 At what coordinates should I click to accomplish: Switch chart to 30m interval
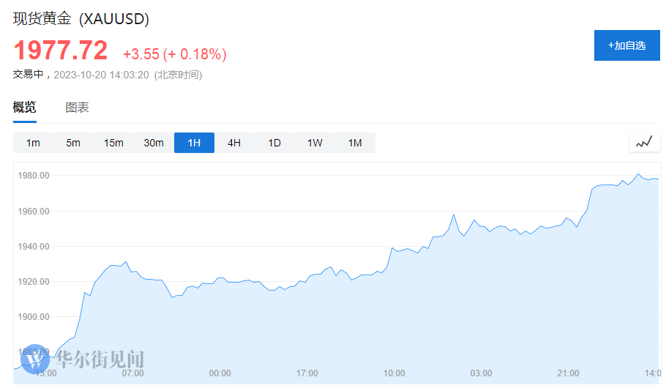click(154, 143)
